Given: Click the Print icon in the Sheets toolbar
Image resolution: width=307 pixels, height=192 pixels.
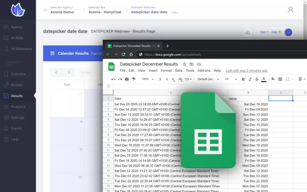Looking at the screenshot, I should (x=127, y=79).
